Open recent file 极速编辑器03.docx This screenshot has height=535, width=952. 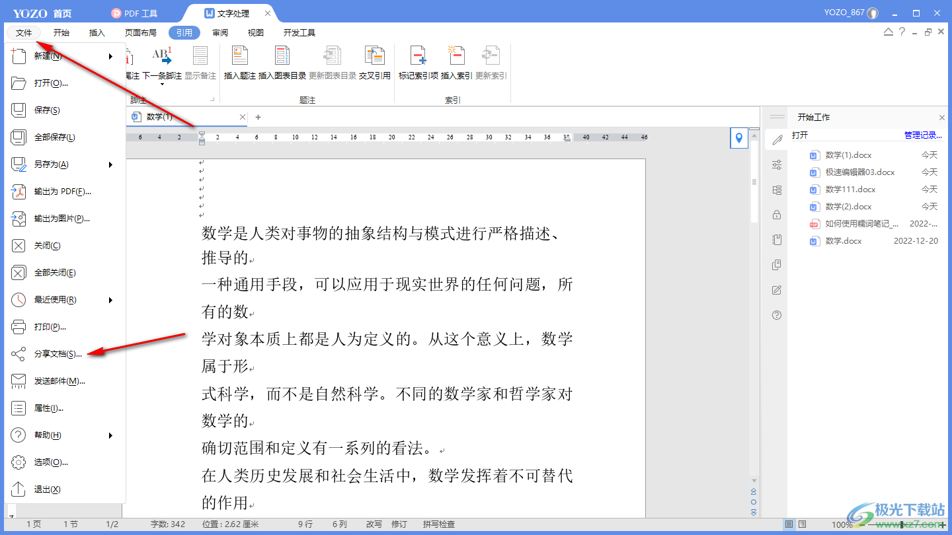tap(873, 172)
